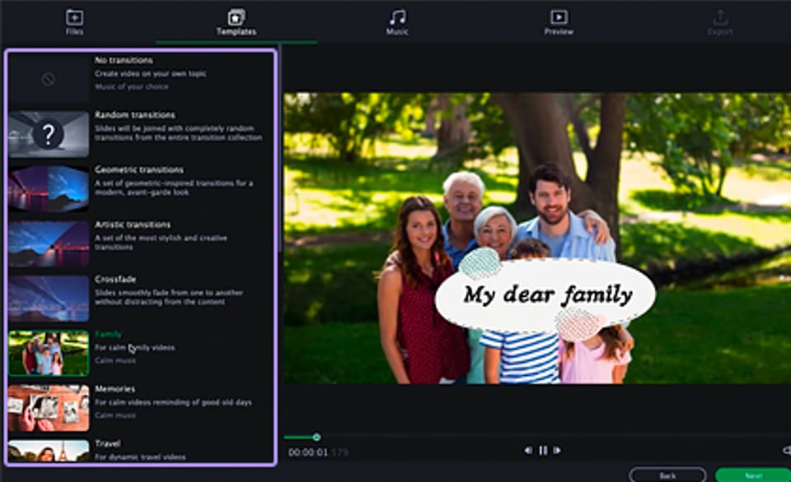Click the playback progress slider handle

tap(316, 437)
